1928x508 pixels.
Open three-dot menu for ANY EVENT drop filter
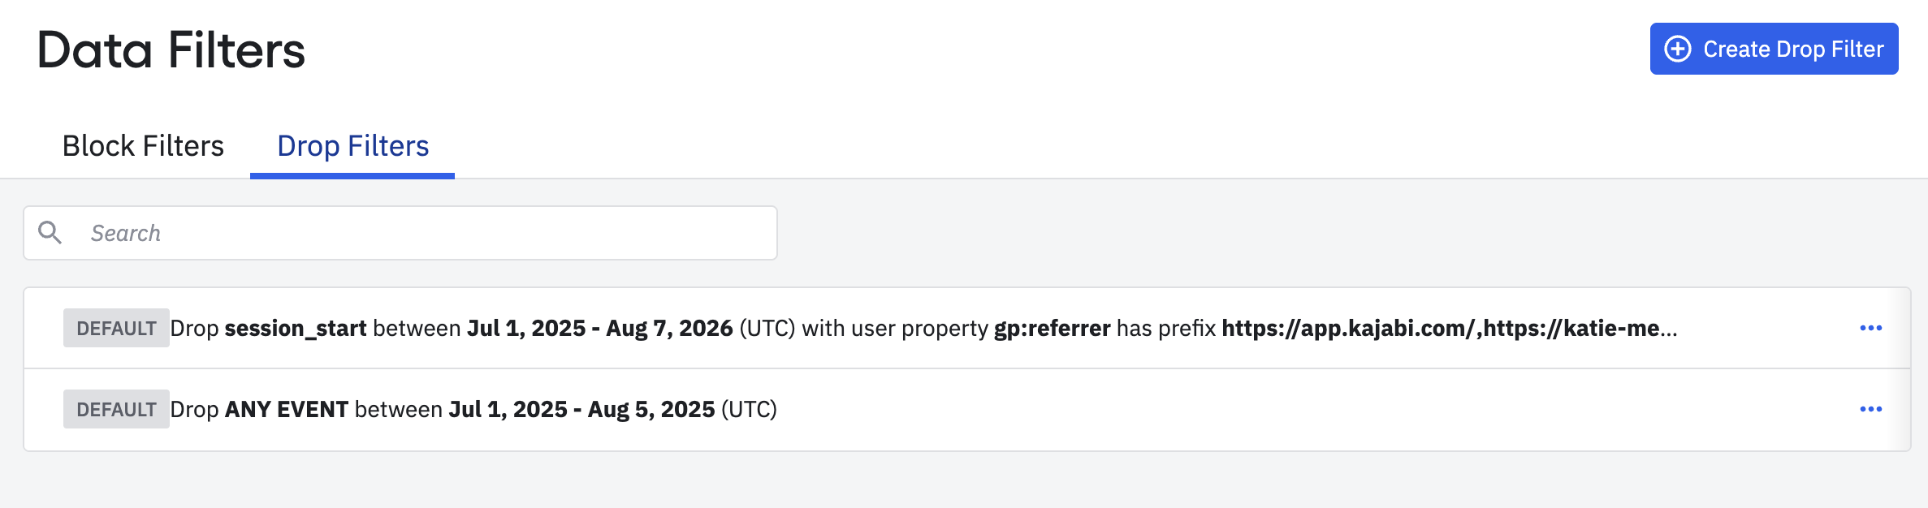pos(1870,409)
